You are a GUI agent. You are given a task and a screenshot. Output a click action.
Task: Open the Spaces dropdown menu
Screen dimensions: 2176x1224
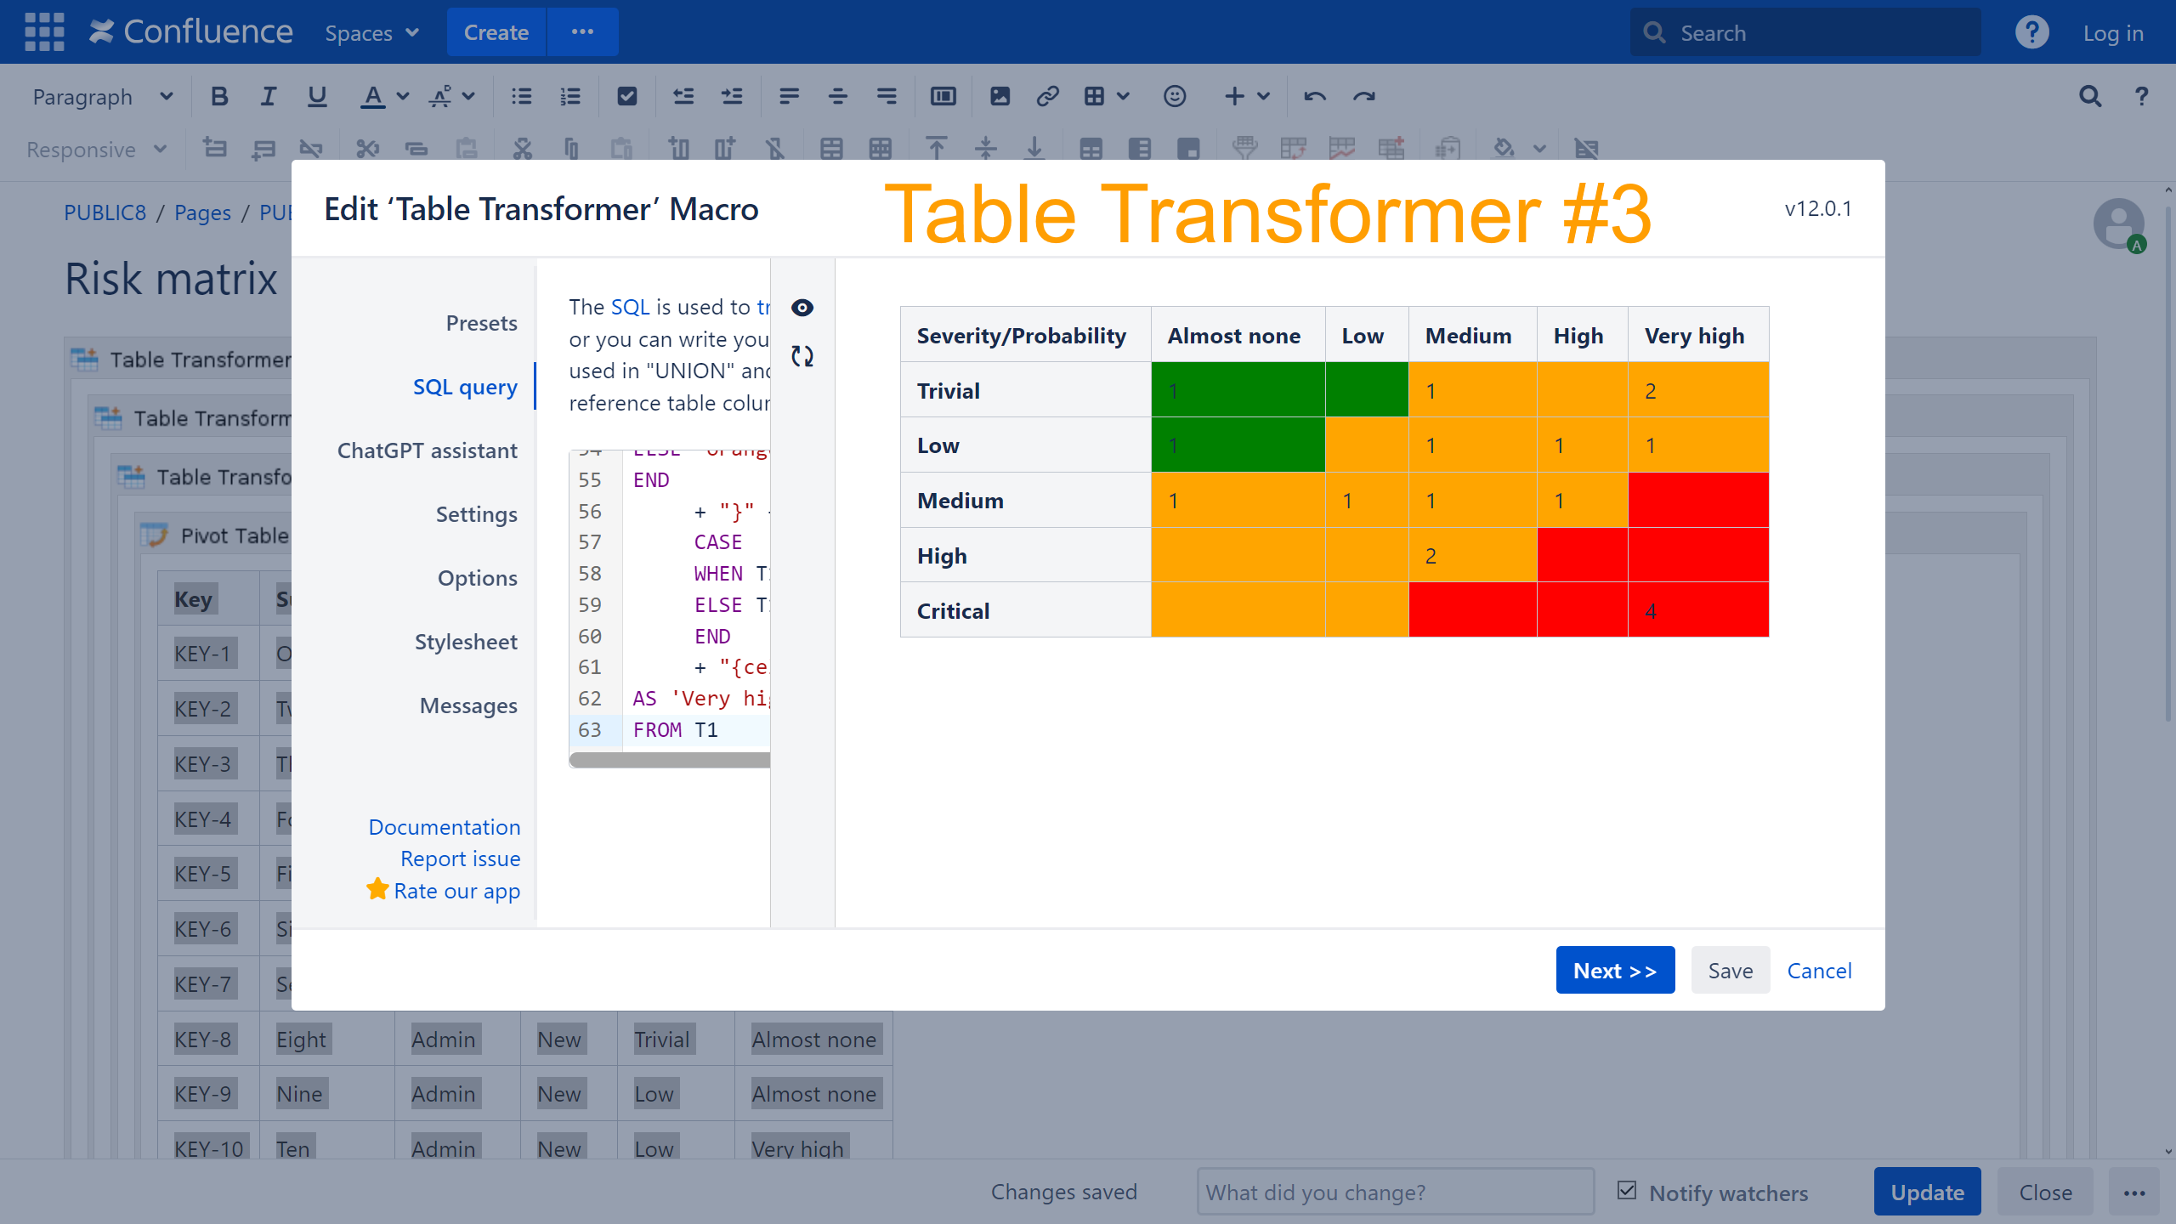371,32
